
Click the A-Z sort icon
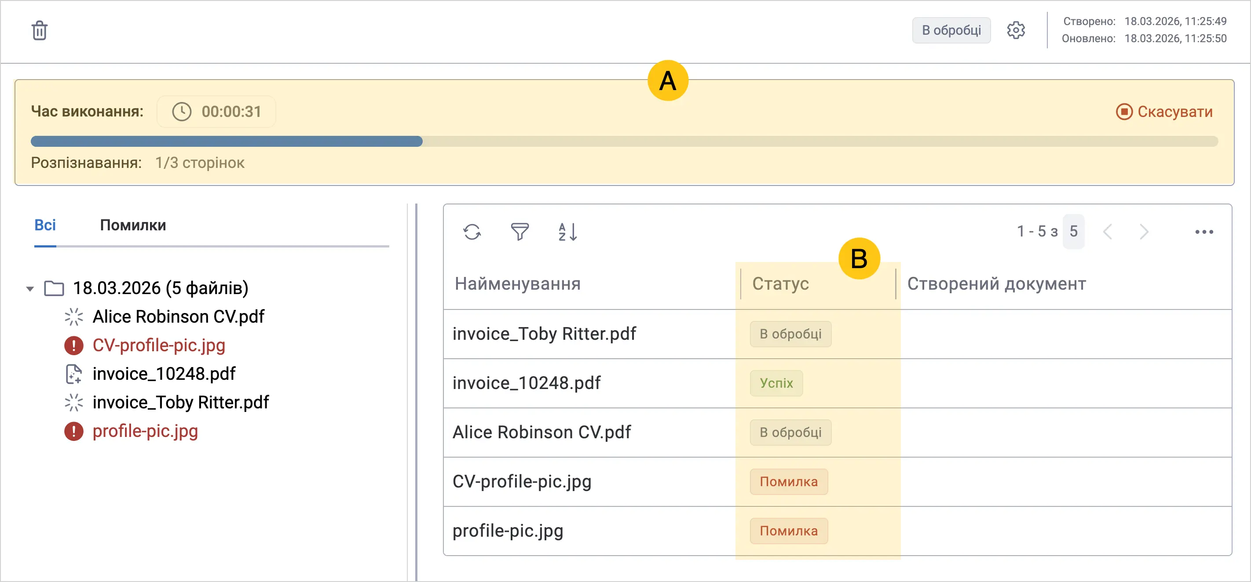pos(567,232)
